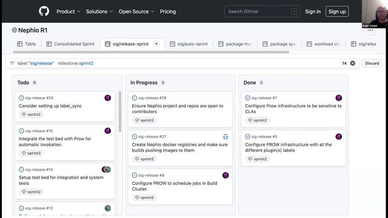The height and width of the screenshot is (218, 388).
Task: Click assignee avatar on sig-release #24
Action: pyautogui.click(x=108, y=98)
